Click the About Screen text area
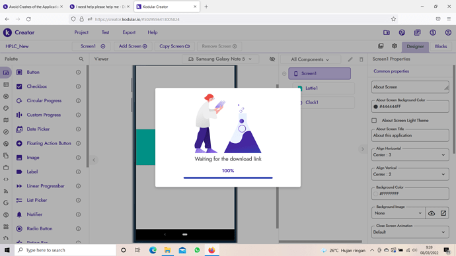The image size is (456, 256). pos(410,87)
